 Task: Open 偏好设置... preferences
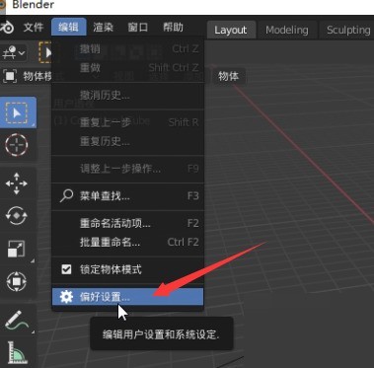128,297
